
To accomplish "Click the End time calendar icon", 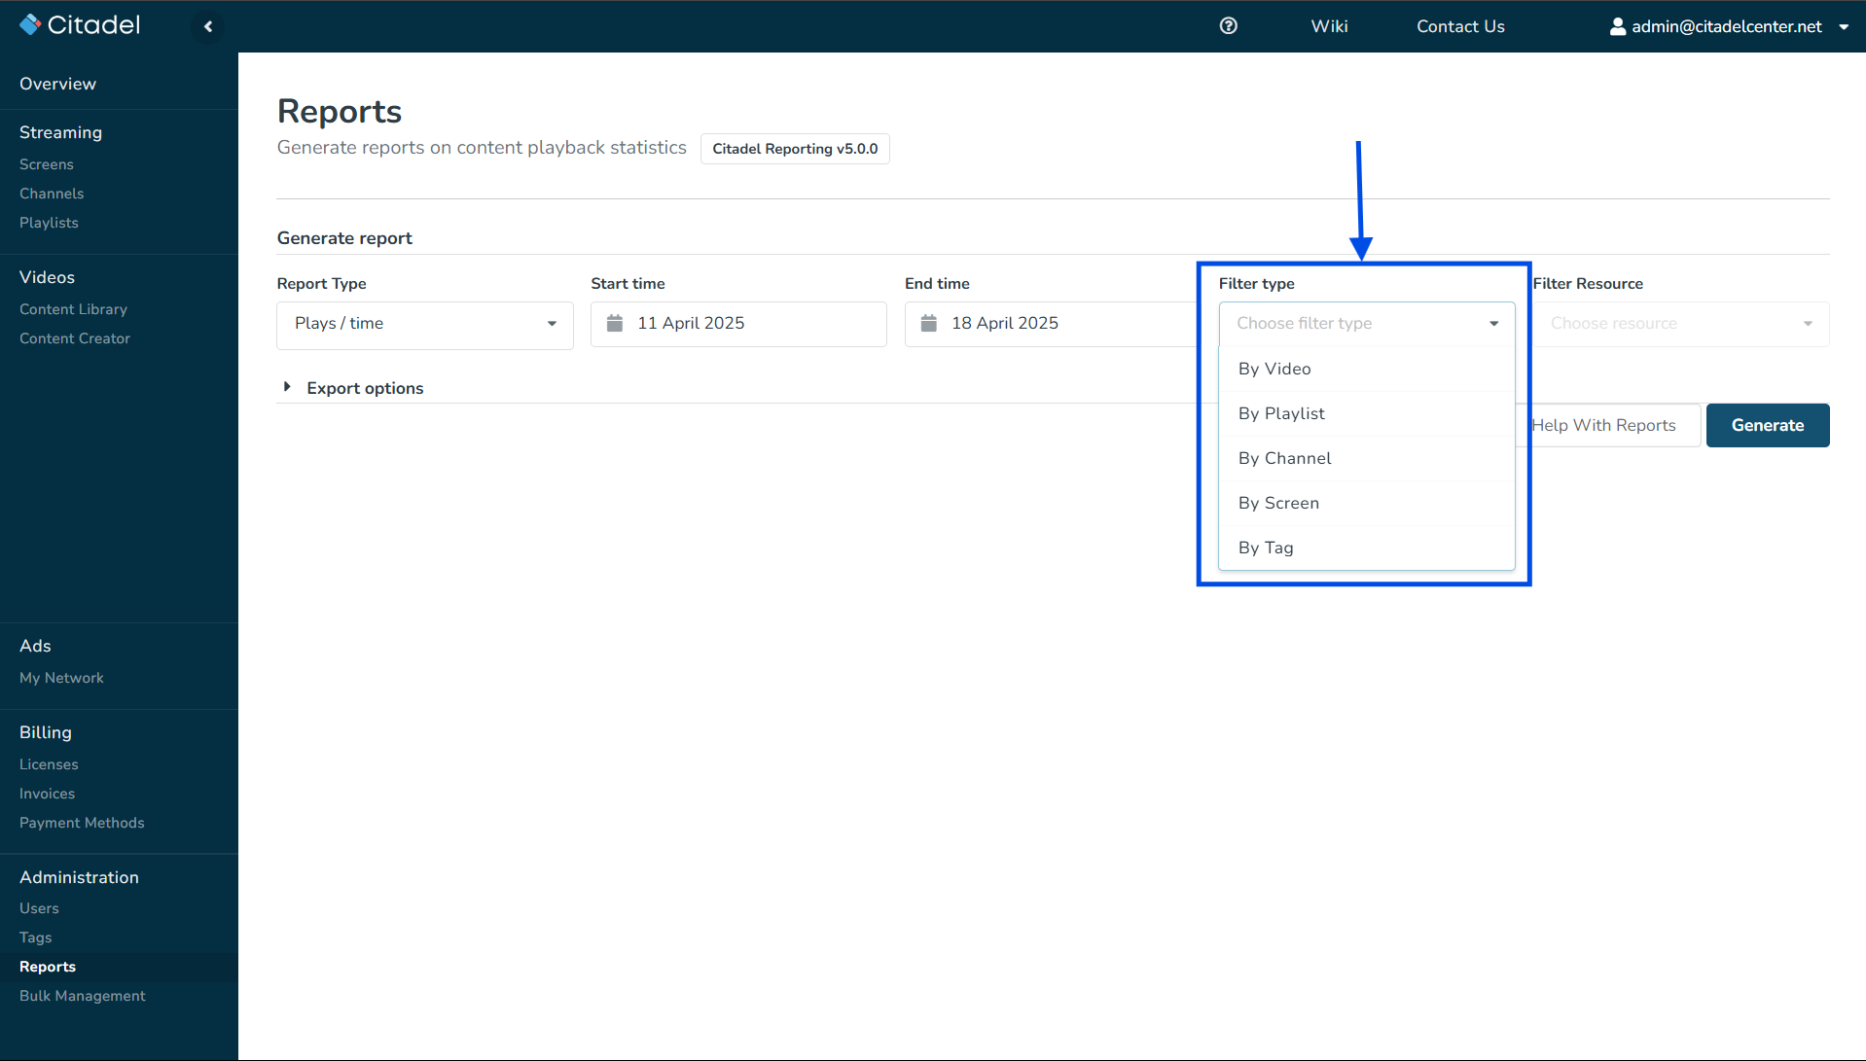I will 929,323.
